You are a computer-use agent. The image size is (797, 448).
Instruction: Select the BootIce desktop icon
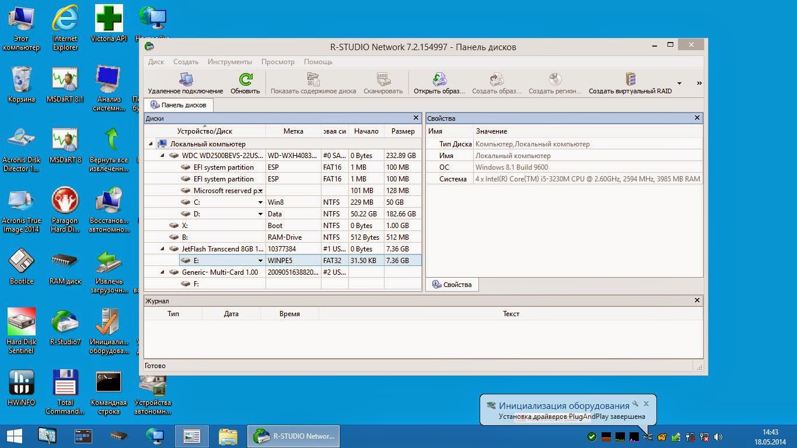coord(22,267)
